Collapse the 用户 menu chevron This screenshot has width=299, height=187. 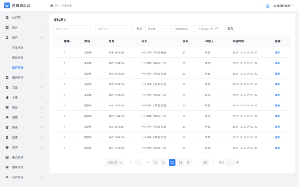coord(42,38)
